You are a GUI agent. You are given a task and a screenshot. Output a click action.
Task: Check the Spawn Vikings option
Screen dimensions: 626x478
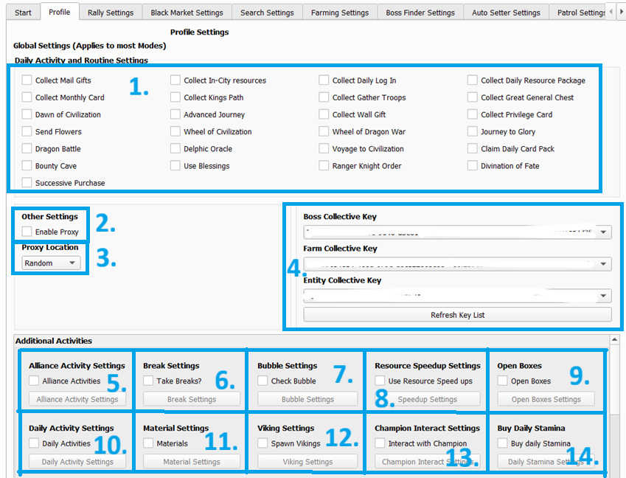coord(263,444)
